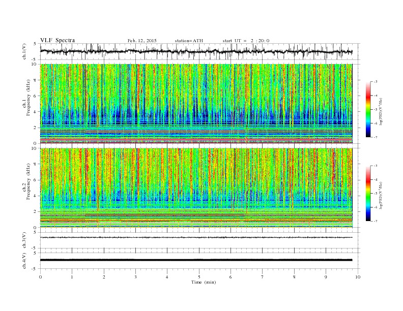Click the "3" minute tick label on time axis
Image resolution: width=403 pixels, height=311 pixels.
tap(135, 277)
